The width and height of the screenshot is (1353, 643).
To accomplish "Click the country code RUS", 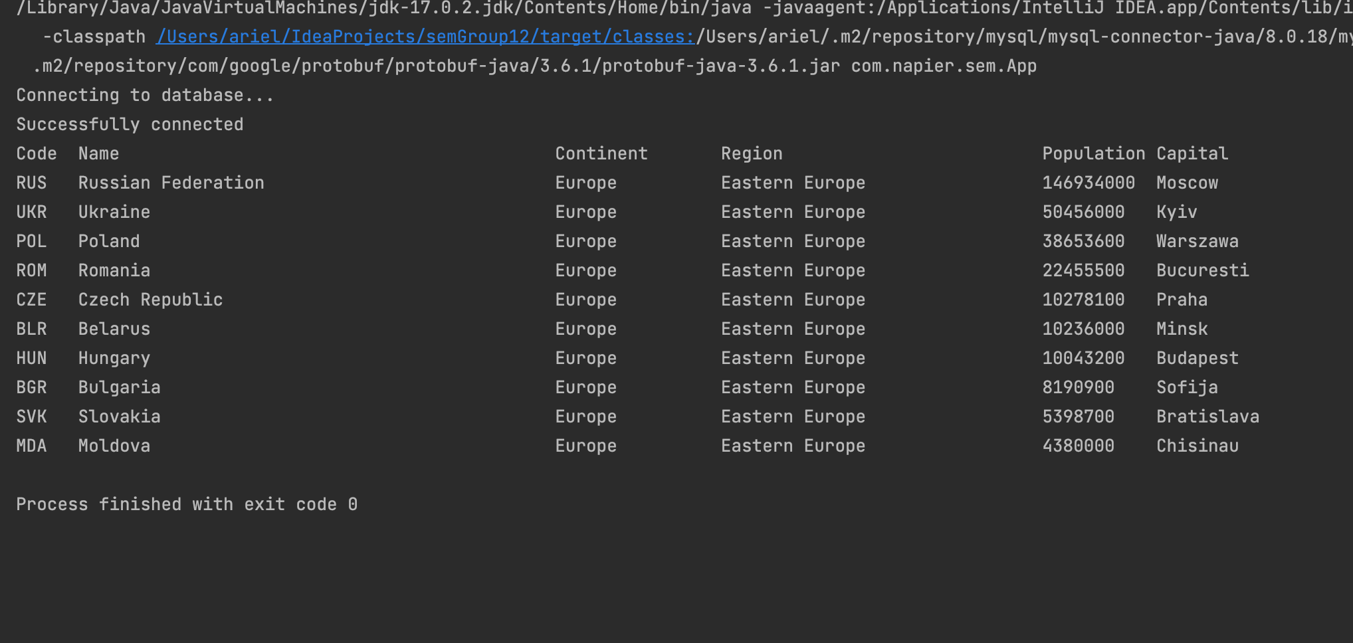I will tap(32, 183).
